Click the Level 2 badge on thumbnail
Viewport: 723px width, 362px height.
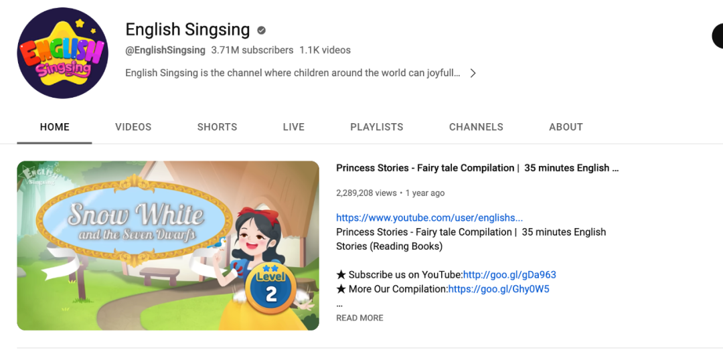tap(270, 290)
